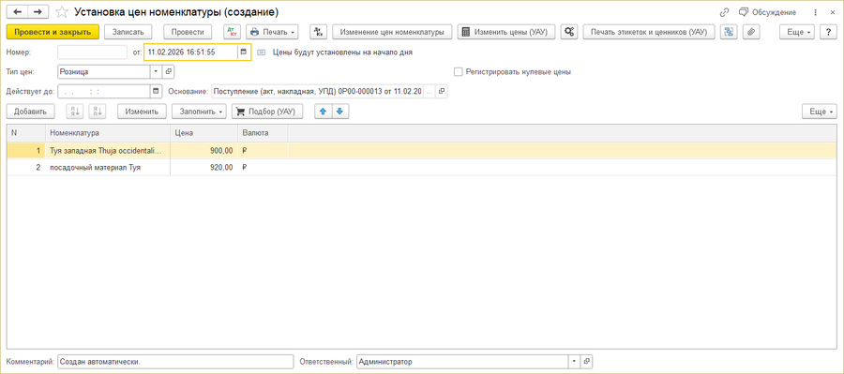Open calendar picker for document date
Screen dimensions: 844x374
pyautogui.click(x=244, y=52)
